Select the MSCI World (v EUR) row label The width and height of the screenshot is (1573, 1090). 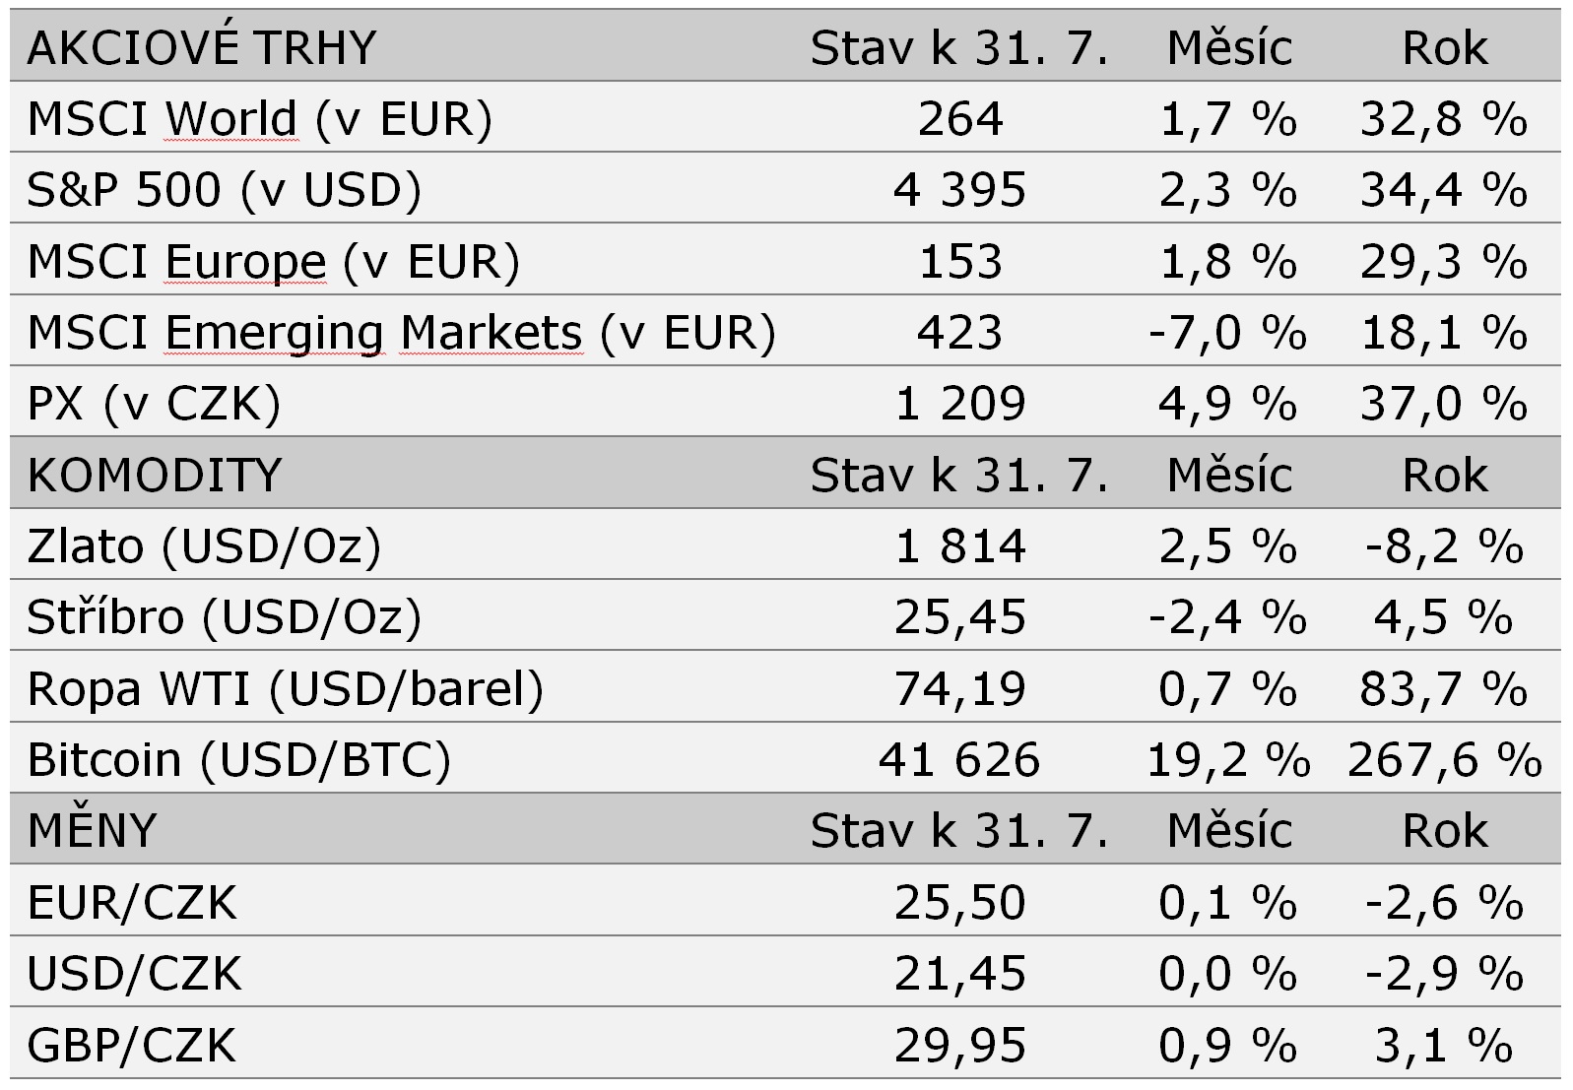click(x=259, y=119)
